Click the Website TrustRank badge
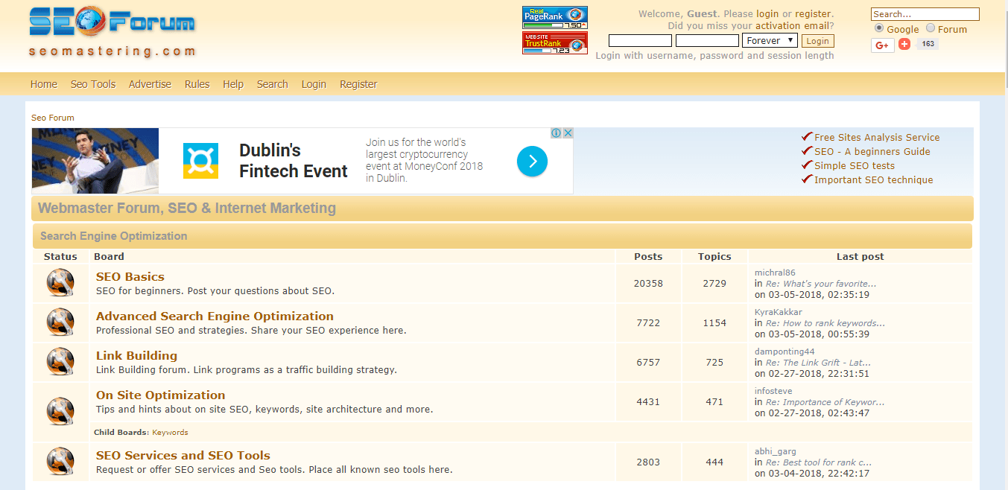Screen dimensions: 1008x490 pos(554,43)
